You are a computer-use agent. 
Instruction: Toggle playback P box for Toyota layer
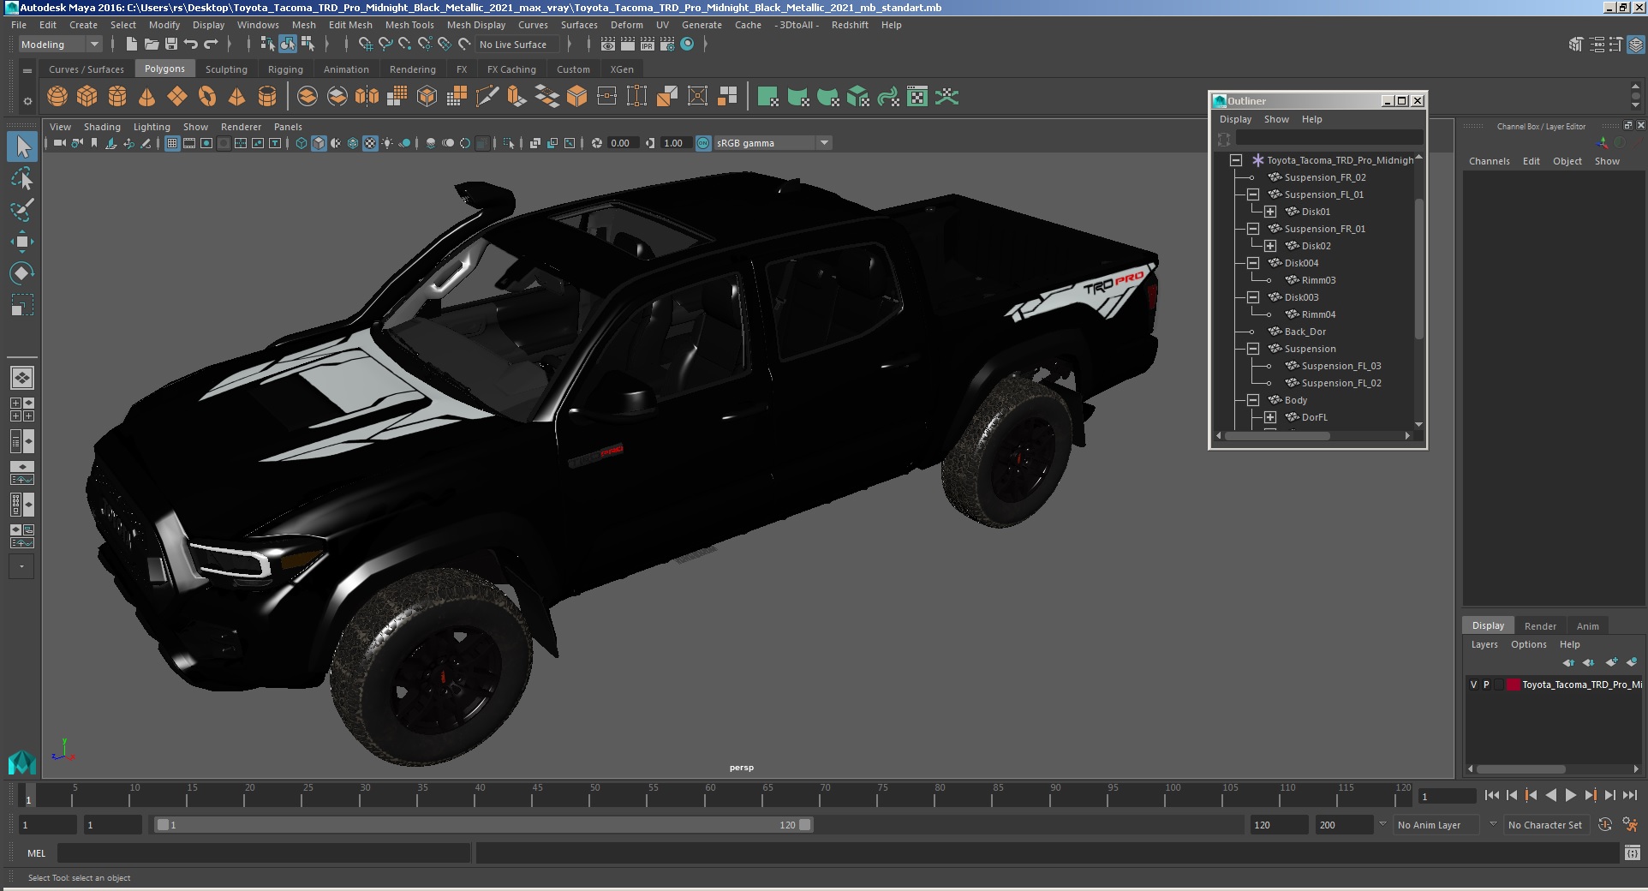1486,685
